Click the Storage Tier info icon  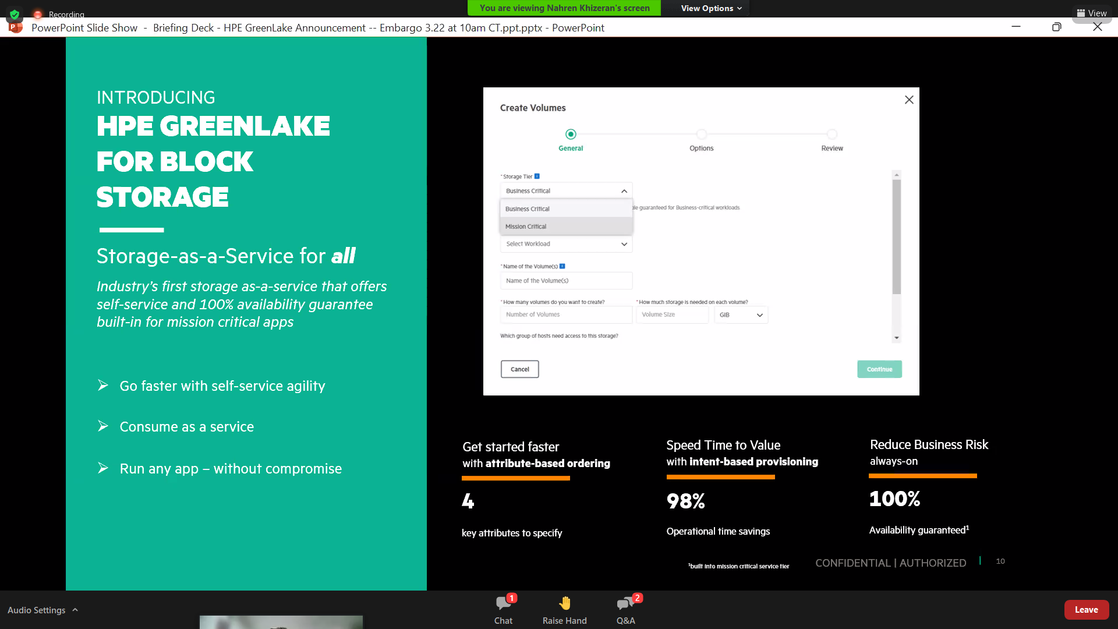click(x=536, y=176)
